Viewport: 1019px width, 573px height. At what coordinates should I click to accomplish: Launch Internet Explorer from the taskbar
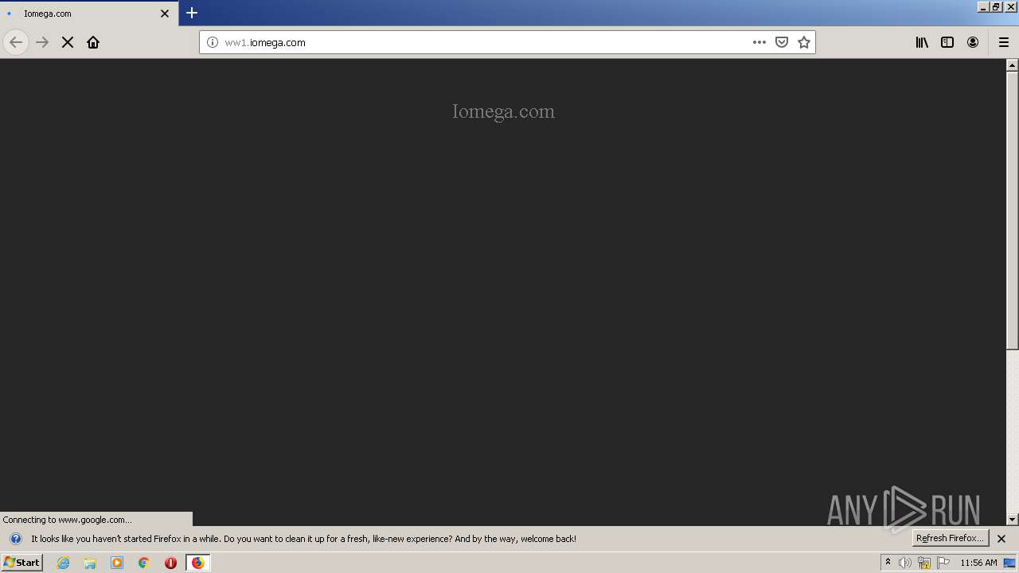(x=64, y=563)
